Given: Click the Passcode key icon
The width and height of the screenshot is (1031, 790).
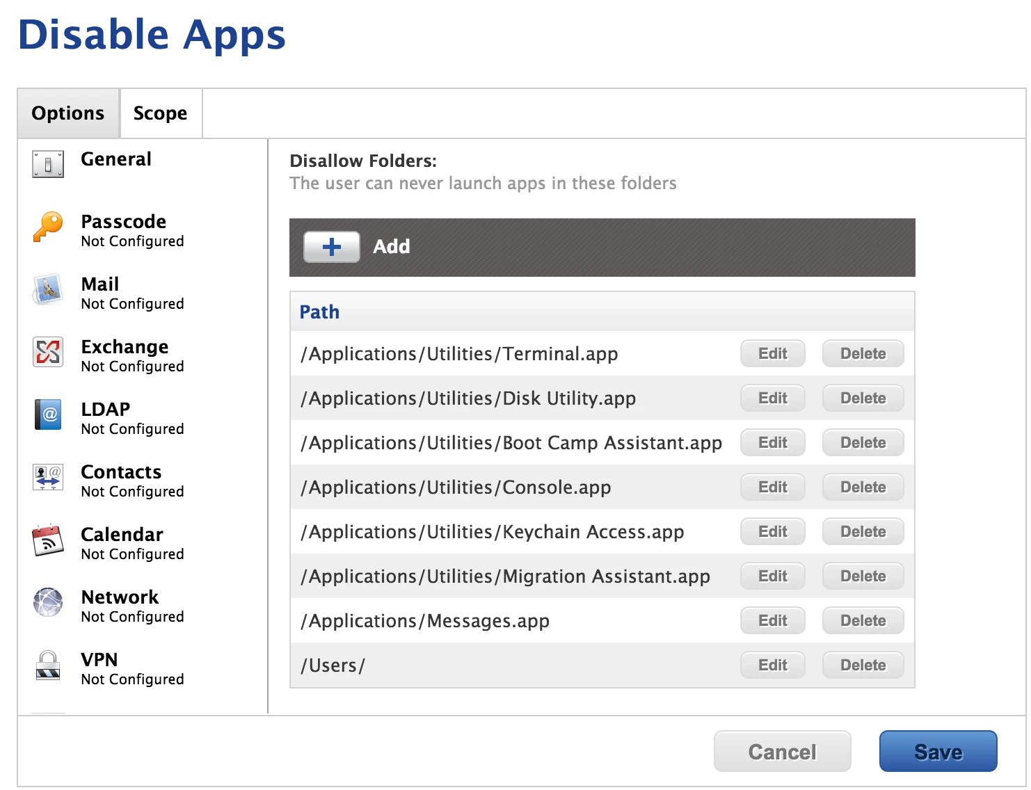Looking at the screenshot, I should pos(48,227).
